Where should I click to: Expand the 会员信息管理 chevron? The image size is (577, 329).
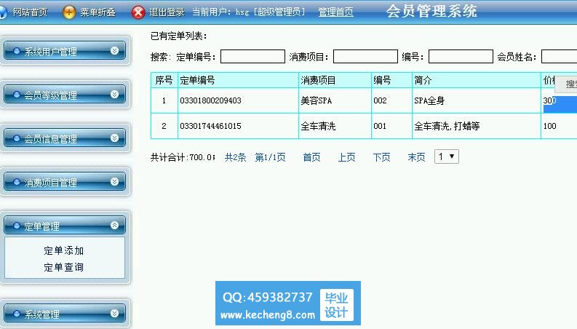click(x=114, y=138)
